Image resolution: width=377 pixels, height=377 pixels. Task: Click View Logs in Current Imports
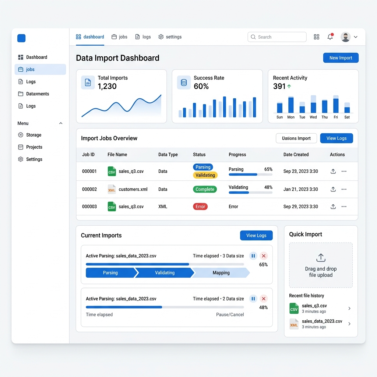pos(256,236)
